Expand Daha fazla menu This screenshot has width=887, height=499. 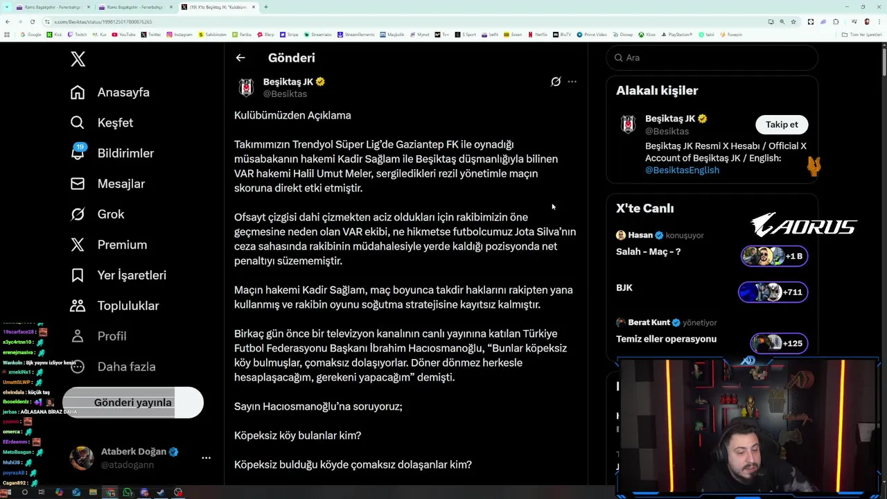113,367
